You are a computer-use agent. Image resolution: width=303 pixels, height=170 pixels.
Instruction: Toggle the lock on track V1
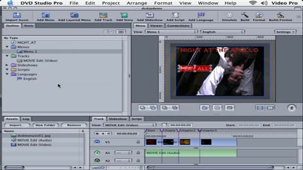[x=138, y=142]
